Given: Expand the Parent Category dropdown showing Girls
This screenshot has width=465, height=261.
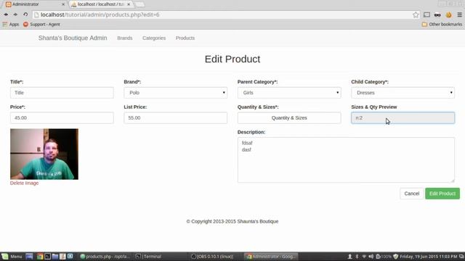Looking at the screenshot, I should [x=289, y=93].
